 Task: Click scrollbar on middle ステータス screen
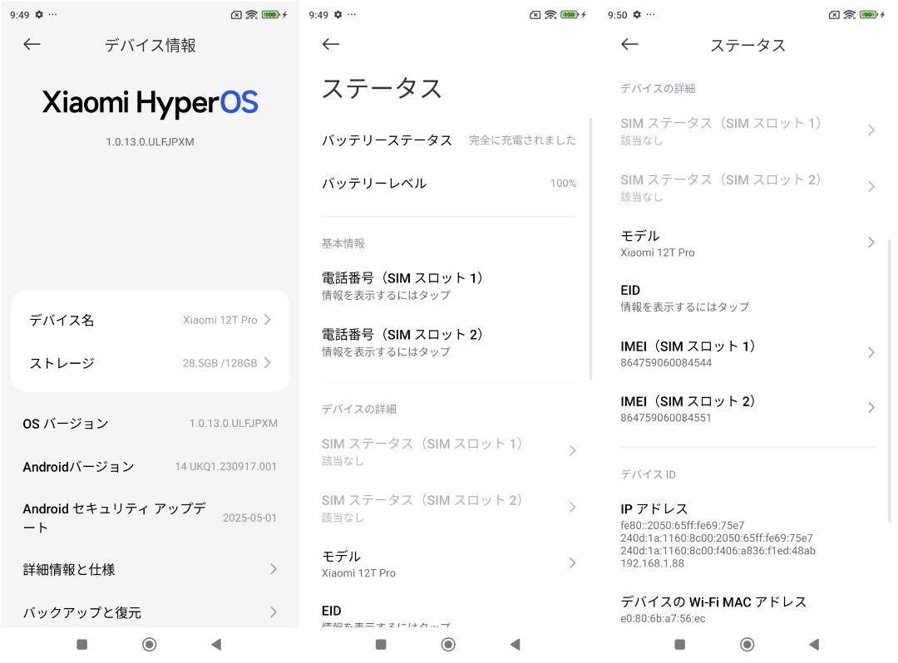(x=590, y=249)
